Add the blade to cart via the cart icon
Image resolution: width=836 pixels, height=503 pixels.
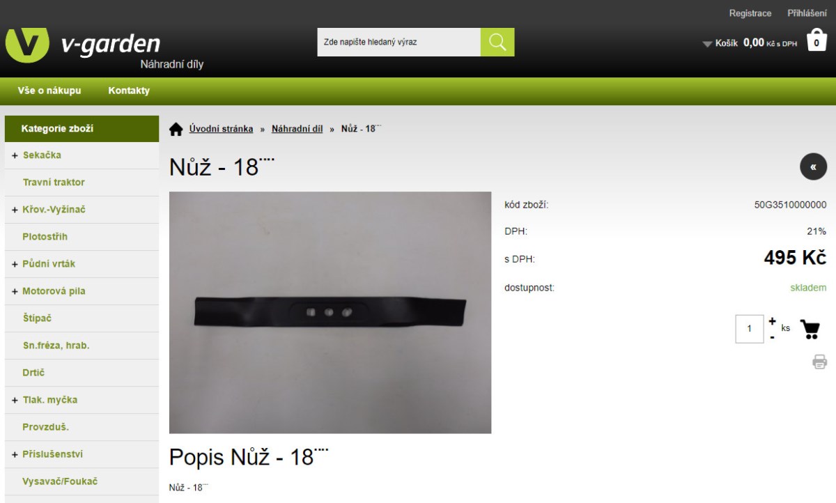click(810, 329)
